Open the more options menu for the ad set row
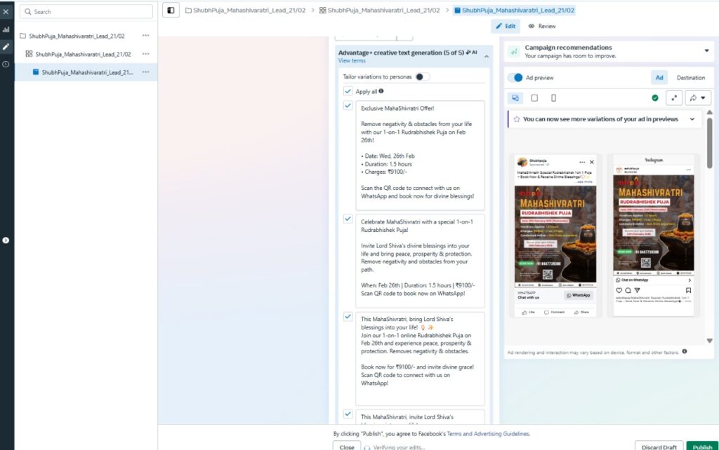Viewport: 719px width, 450px height. coord(146,54)
